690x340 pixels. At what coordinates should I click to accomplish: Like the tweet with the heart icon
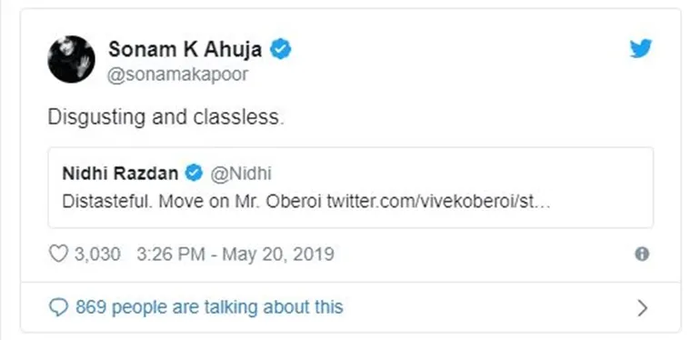coord(58,255)
